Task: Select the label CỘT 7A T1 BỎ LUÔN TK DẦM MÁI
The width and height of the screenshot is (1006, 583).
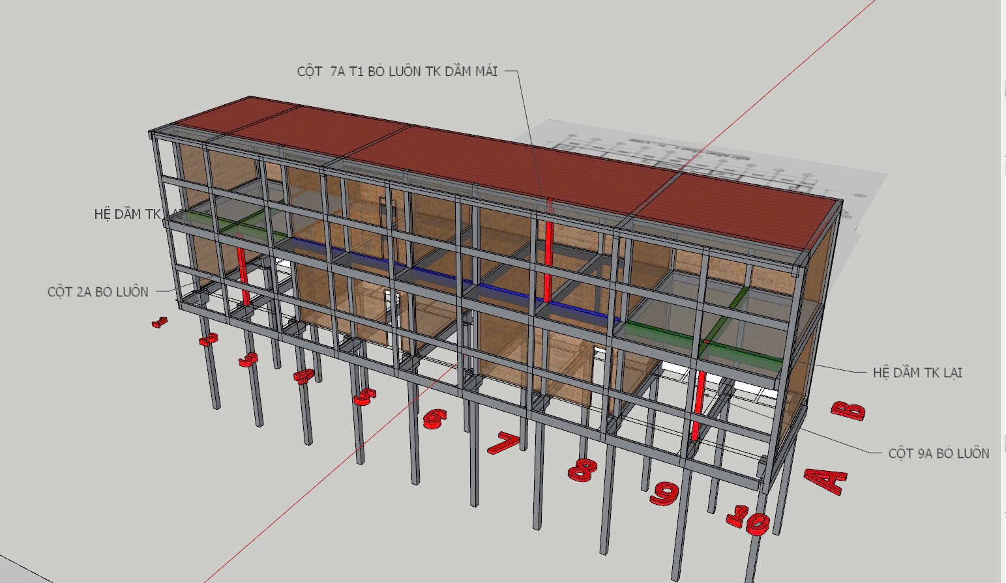Action: [x=397, y=72]
